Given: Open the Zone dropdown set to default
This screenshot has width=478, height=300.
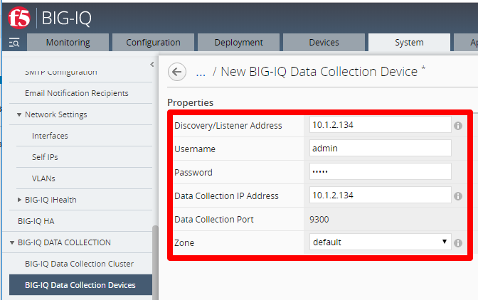Looking at the screenshot, I should [x=380, y=242].
